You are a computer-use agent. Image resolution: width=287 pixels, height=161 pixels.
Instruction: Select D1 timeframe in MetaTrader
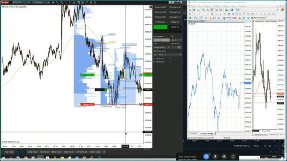[x=265, y=14]
